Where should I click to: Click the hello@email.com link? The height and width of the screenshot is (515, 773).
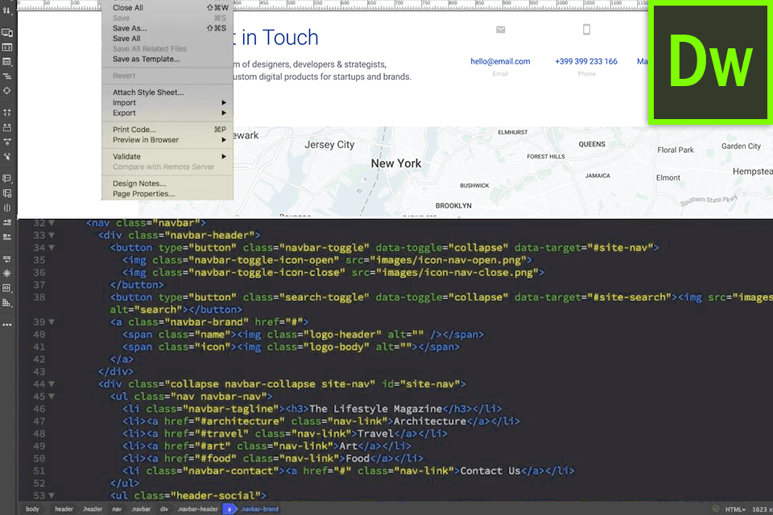[500, 61]
